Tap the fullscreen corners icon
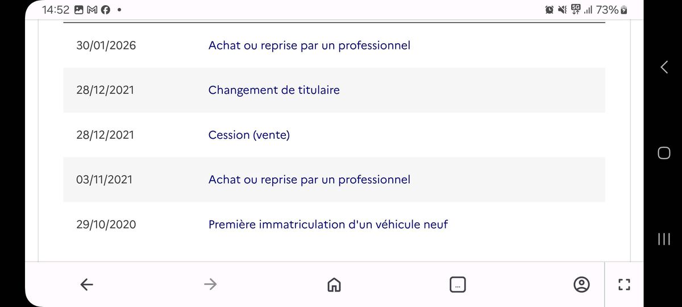The image size is (682, 307). [x=623, y=284]
